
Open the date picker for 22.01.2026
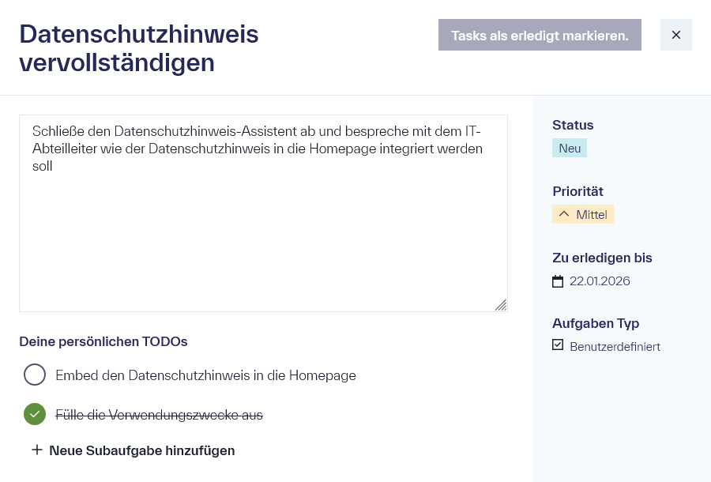point(599,281)
